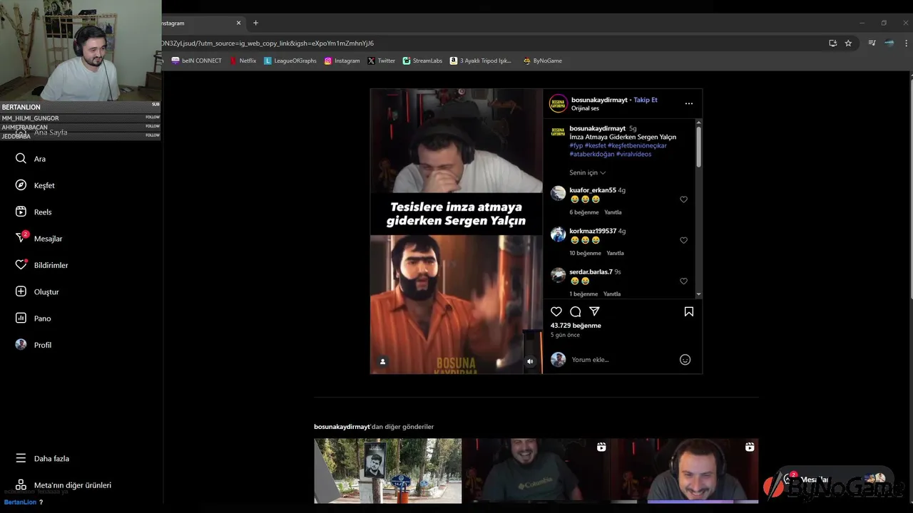Open StreamLabs bookmark
Viewport: 913px width, 513px height.
422,61
